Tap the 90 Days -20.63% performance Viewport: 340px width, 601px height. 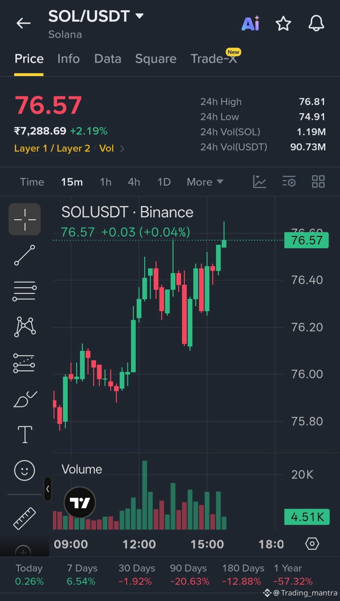tap(189, 575)
